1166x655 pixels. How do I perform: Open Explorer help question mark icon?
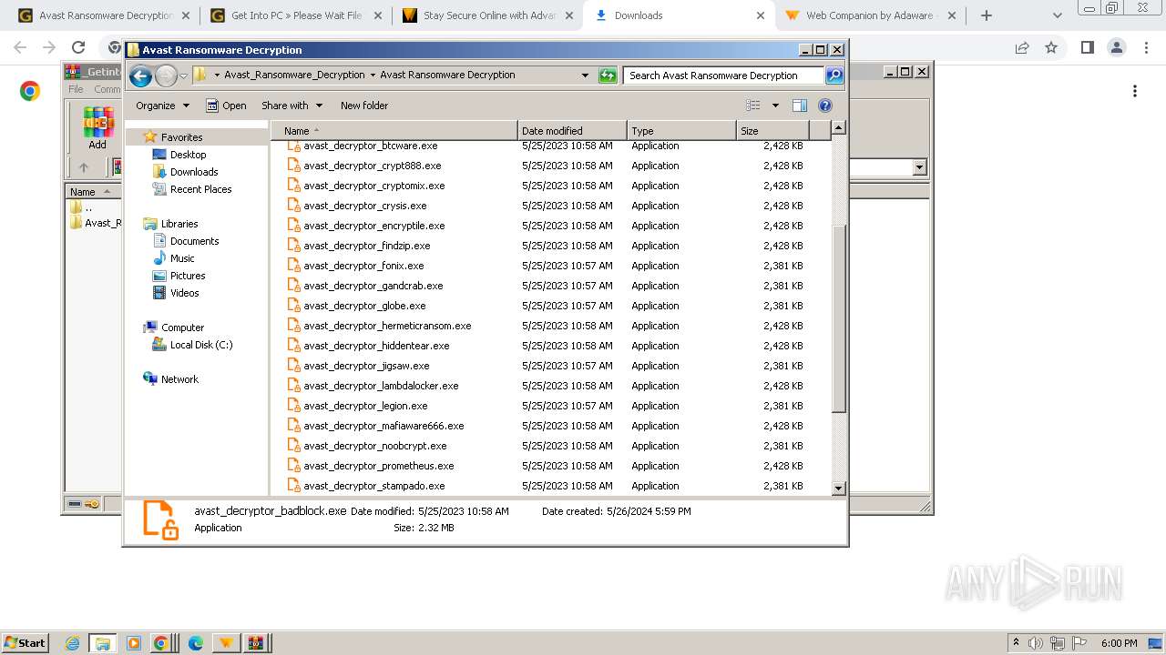point(825,106)
